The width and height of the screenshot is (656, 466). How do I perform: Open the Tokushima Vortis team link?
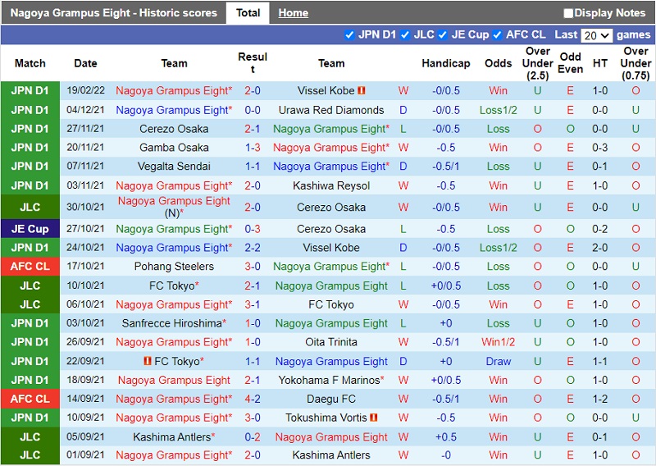[x=331, y=418]
